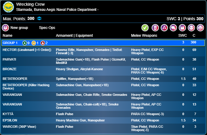The height and width of the screenshot is (135, 207).
Task: Click the yellow irregular orders icon
Action: 33,43
